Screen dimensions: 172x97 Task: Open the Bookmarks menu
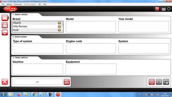click(18, 4)
